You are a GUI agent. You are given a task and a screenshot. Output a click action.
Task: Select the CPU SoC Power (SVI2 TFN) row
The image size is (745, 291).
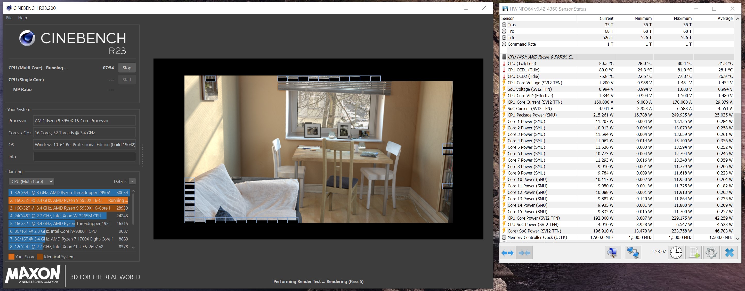(617, 225)
